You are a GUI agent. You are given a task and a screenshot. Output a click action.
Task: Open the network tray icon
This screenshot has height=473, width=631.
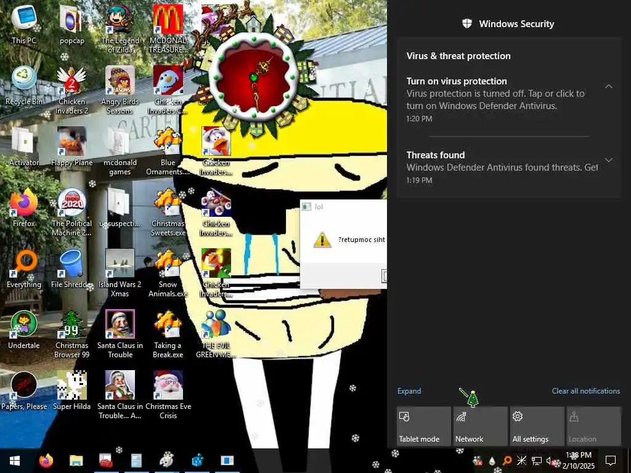pyautogui.click(x=536, y=461)
